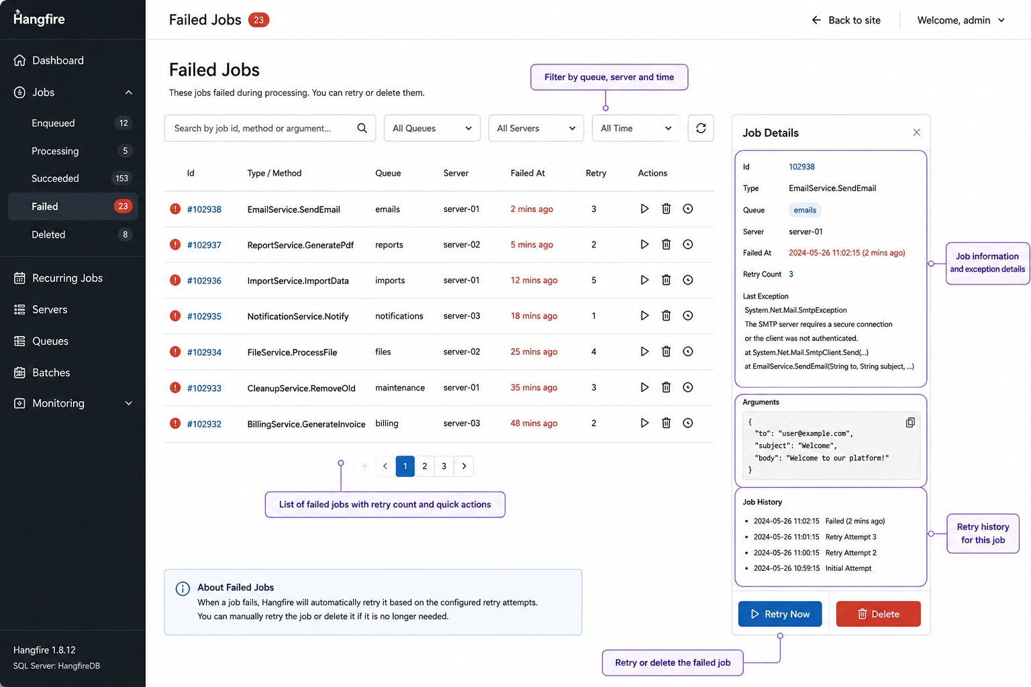This screenshot has width=1031, height=687.
Task: Click the Hangfire logo
Action: pyautogui.click(x=39, y=18)
